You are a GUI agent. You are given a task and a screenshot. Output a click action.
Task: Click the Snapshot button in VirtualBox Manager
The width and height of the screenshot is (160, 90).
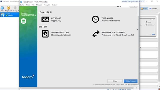153,9
